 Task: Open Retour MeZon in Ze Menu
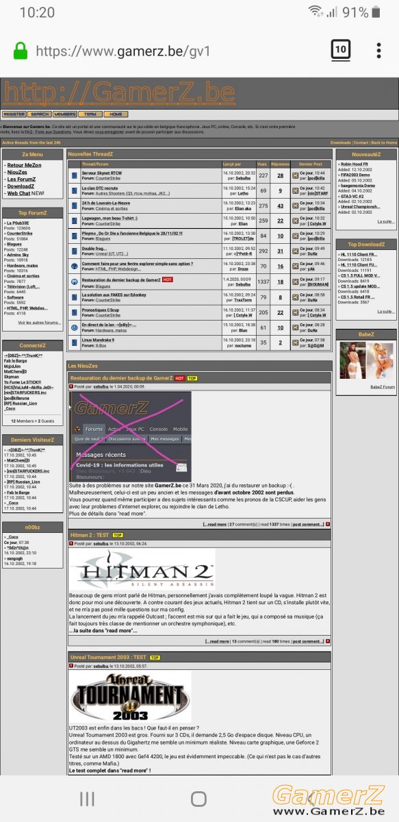click(x=24, y=165)
